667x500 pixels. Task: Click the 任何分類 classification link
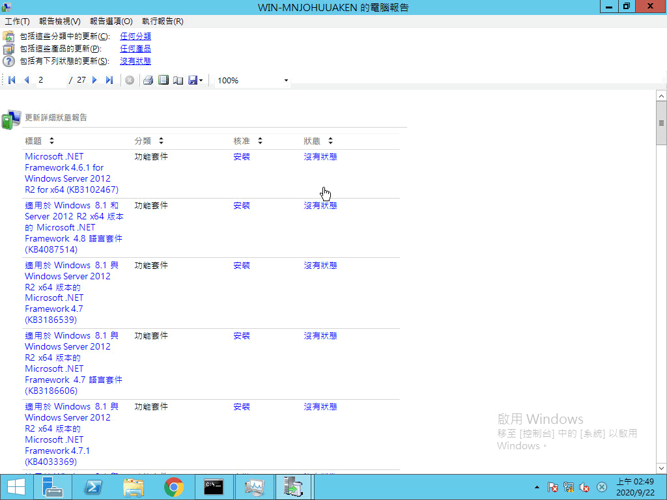pos(135,36)
